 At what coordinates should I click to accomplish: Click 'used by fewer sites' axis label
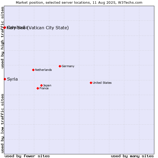pos(27,156)
